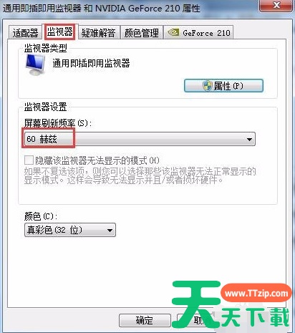
Task: Click the monitor icon beside 通用即插即用监视器
Action: click(35, 64)
